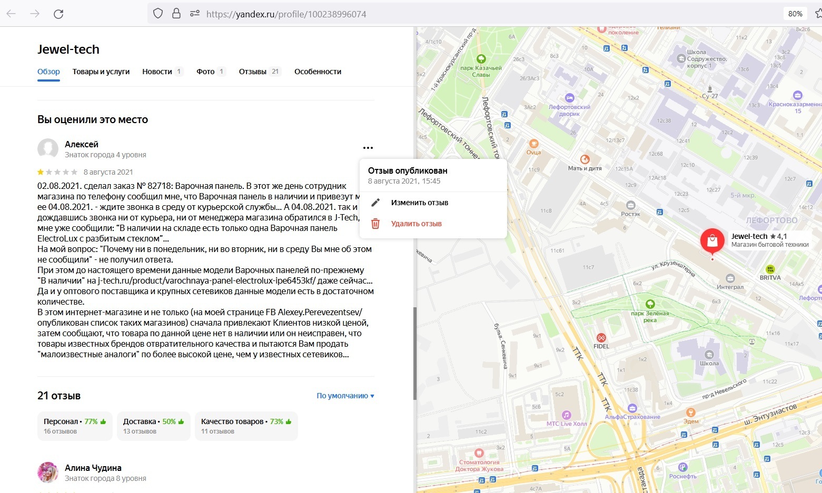
Task: Click the Эдем orange marker on map
Action: click(690, 413)
